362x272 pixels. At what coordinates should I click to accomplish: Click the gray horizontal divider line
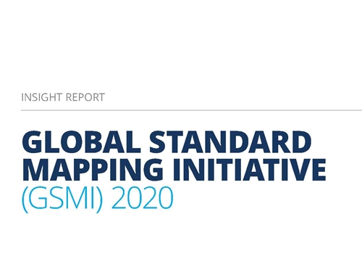[191, 110]
